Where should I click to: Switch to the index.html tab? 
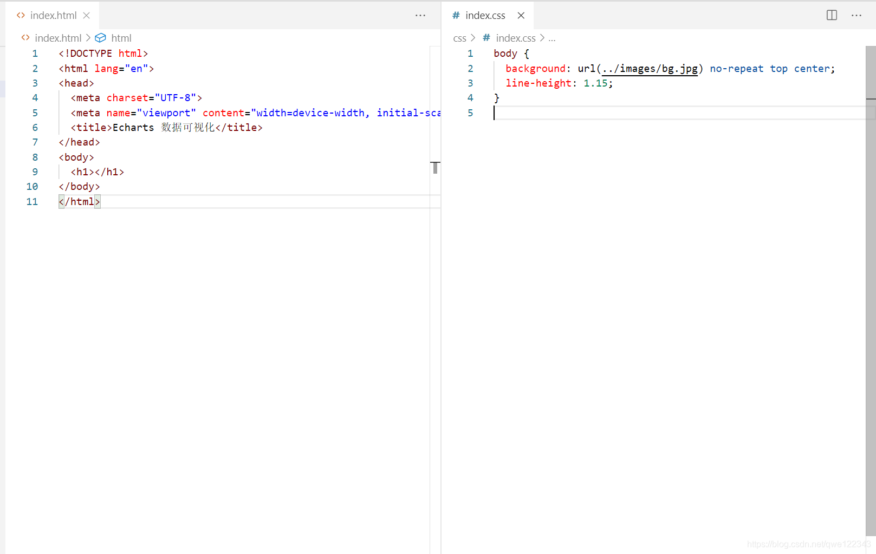(x=53, y=16)
